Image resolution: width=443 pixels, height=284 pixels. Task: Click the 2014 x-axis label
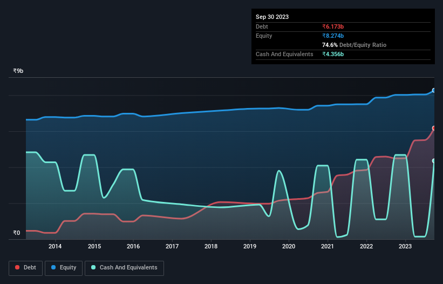55,246
